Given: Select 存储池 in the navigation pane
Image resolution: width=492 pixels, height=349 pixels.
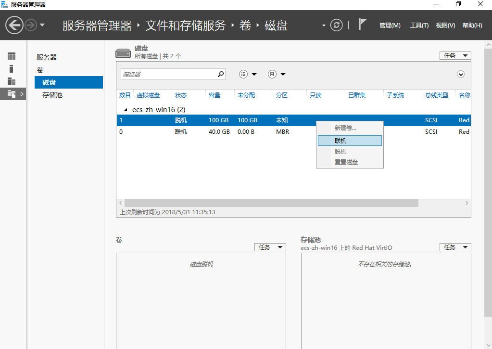Looking at the screenshot, I should (x=52, y=95).
